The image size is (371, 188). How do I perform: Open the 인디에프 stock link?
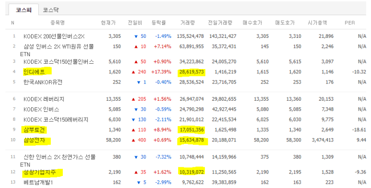[34, 72]
